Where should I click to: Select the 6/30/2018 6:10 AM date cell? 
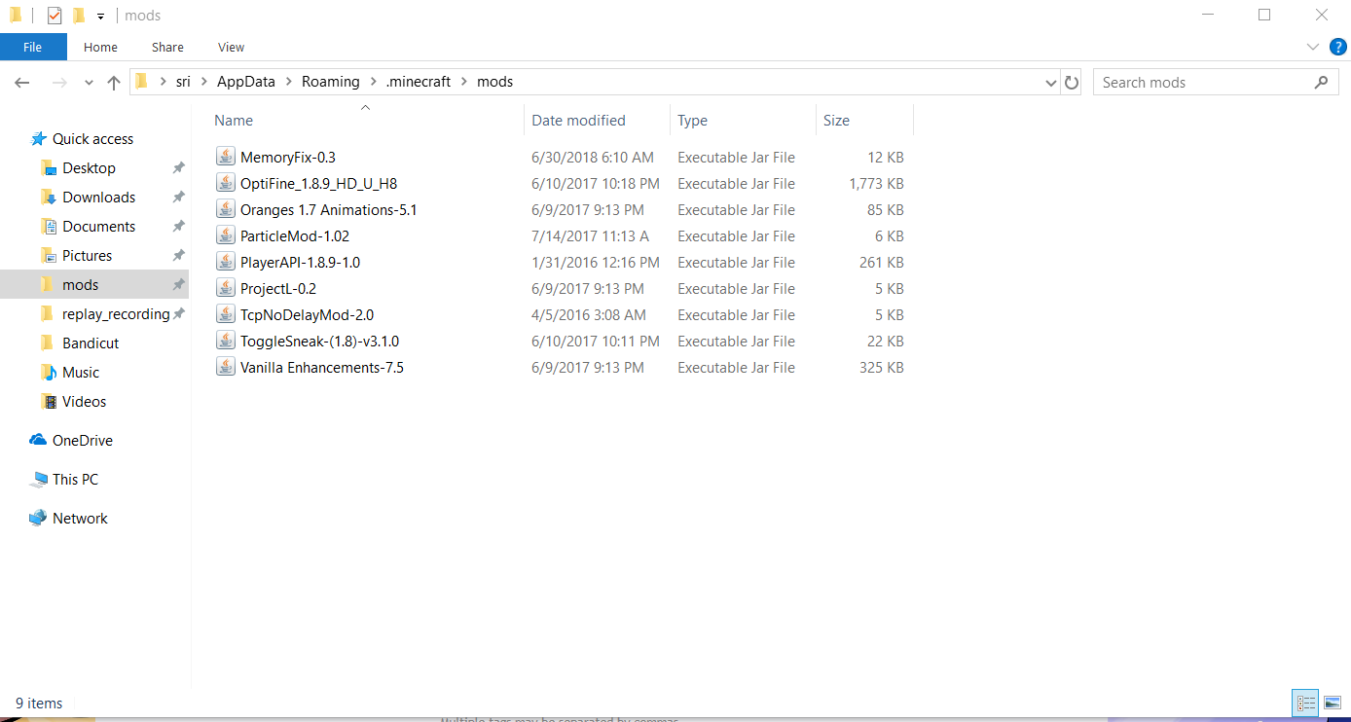[593, 157]
